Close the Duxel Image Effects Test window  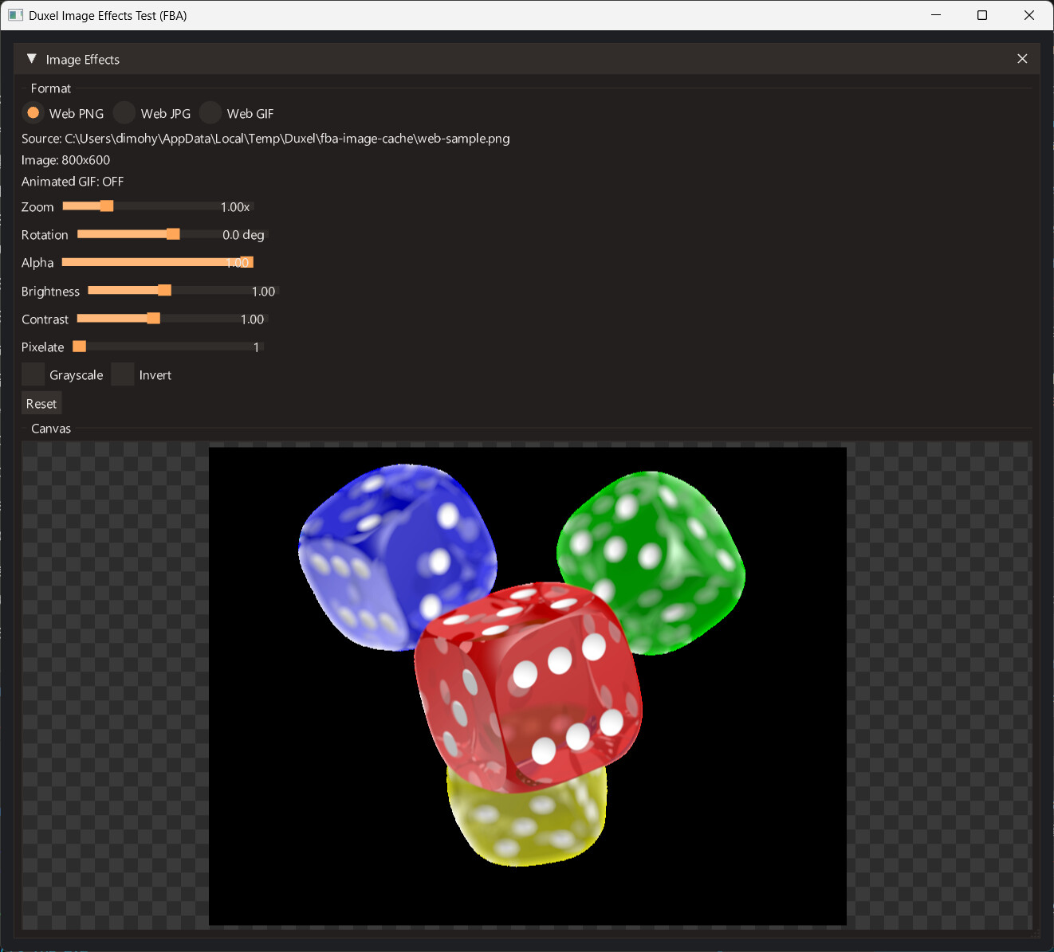[1029, 15]
